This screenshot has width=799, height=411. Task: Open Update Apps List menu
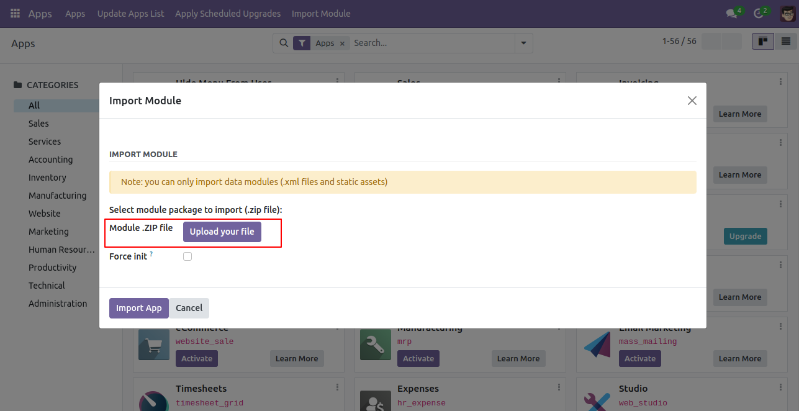(130, 14)
